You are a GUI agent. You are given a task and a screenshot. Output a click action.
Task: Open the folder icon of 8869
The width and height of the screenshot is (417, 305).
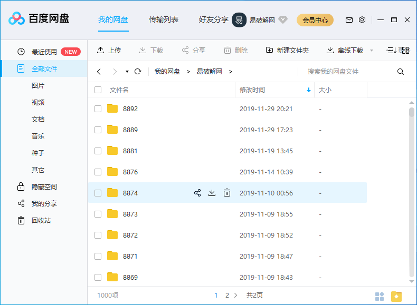tap(112, 277)
